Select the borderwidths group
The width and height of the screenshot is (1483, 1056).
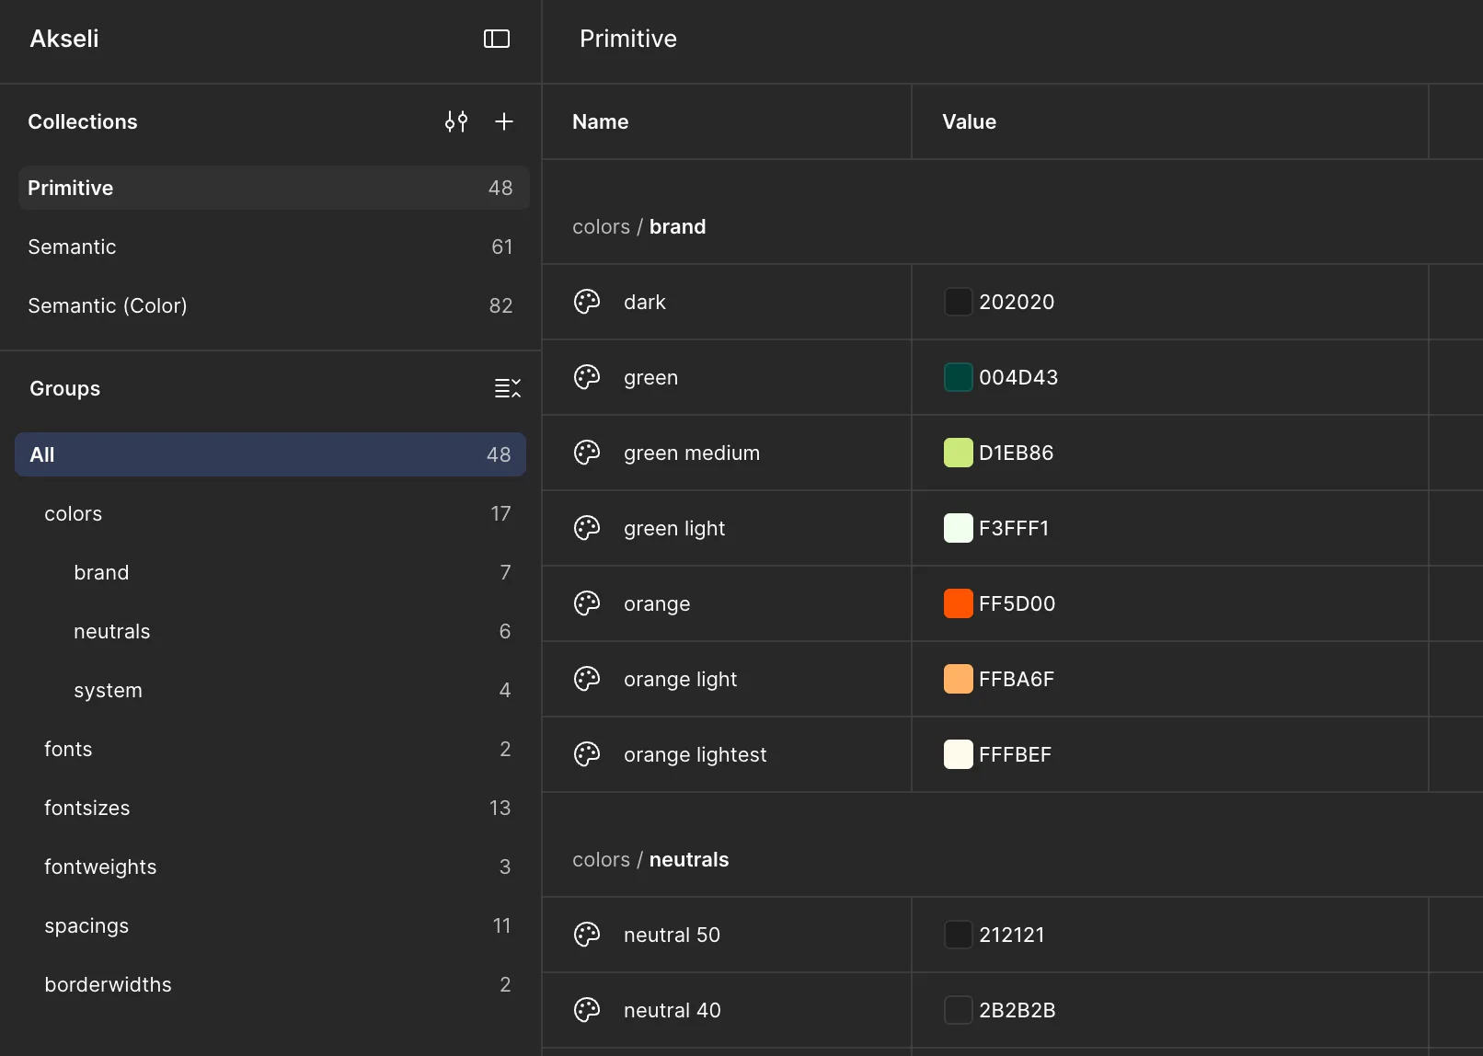270,984
